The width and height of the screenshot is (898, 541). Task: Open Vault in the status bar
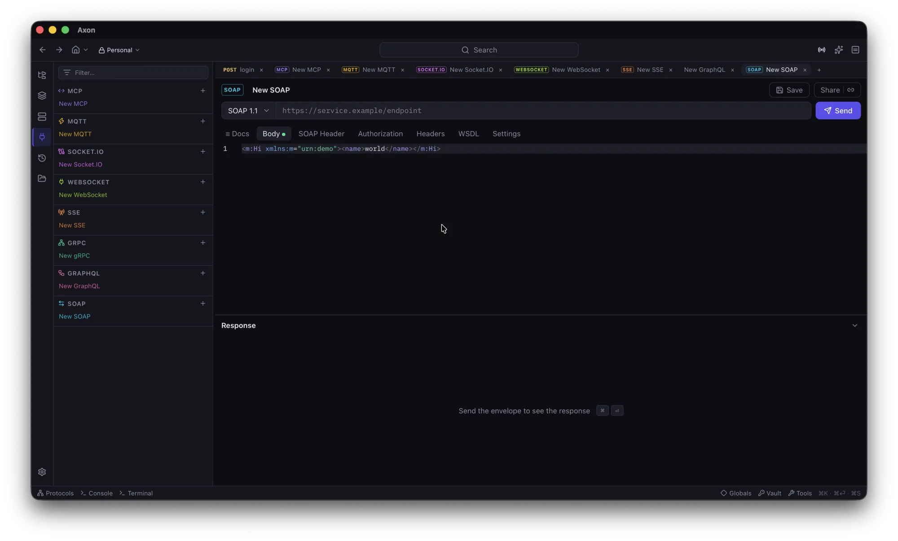pos(770,493)
